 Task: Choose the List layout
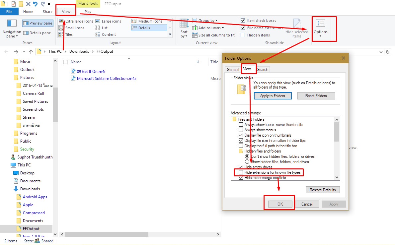tap(101, 28)
